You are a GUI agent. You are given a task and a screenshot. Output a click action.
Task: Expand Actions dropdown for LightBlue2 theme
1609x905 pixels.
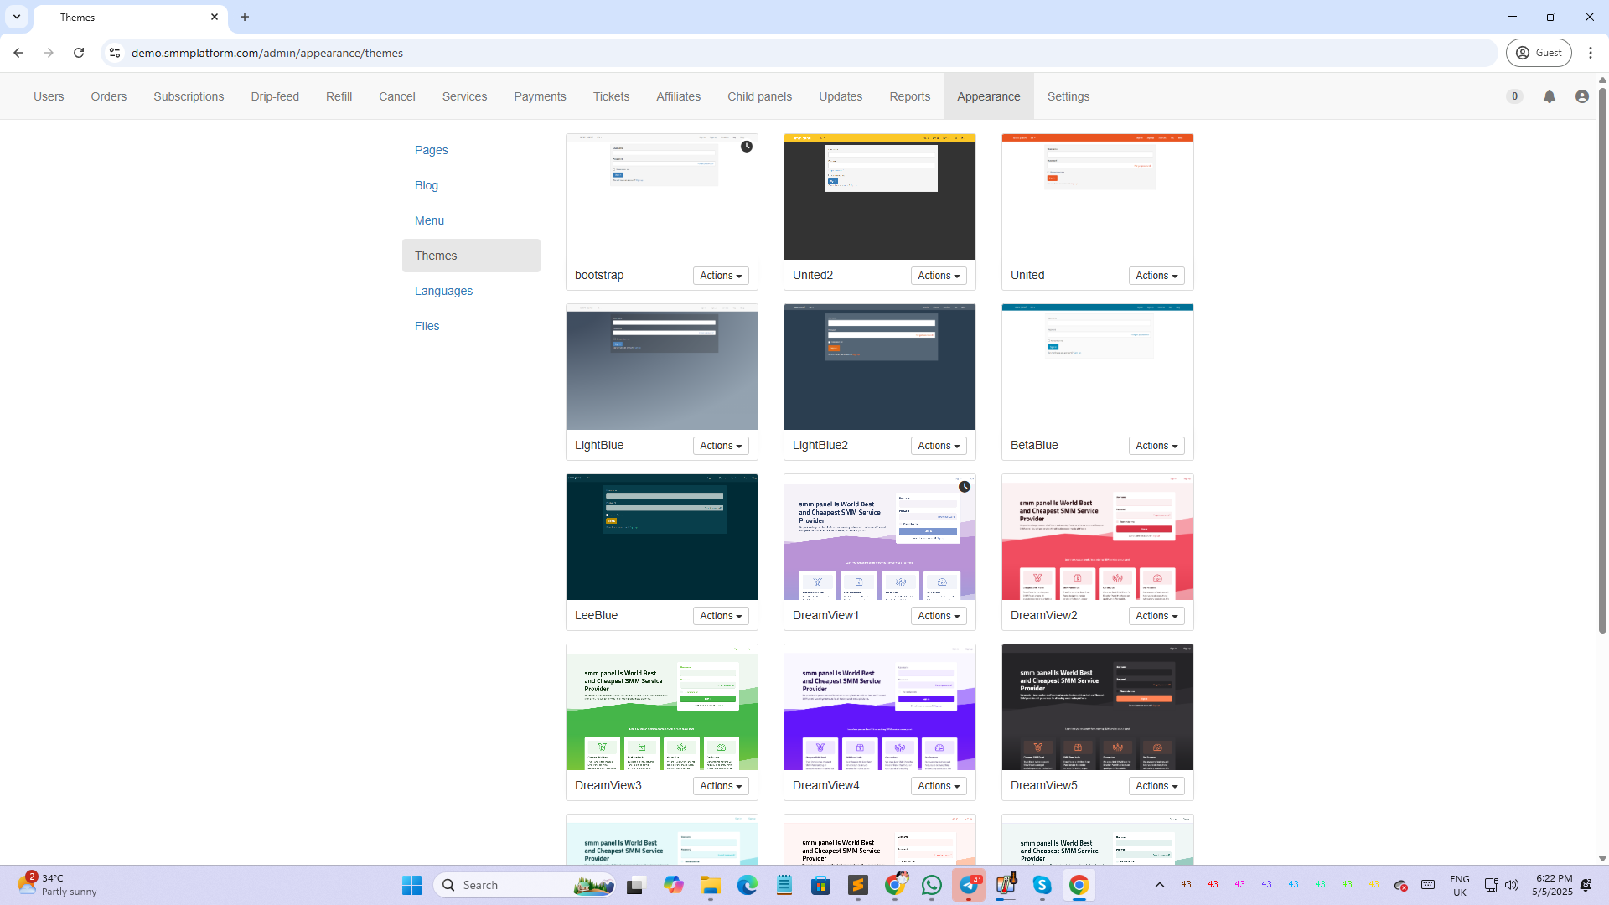click(938, 446)
